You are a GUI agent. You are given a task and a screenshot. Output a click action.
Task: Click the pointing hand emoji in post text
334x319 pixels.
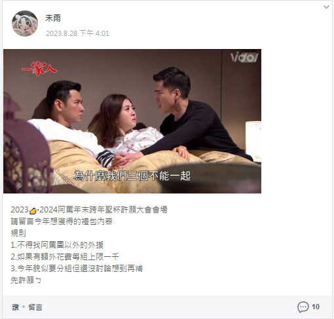point(34,210)
